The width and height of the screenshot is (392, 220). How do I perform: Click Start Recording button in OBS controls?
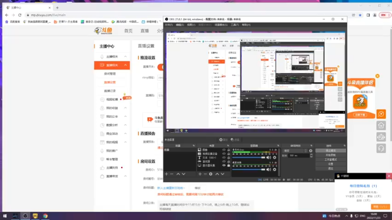[x=330, y=155]
